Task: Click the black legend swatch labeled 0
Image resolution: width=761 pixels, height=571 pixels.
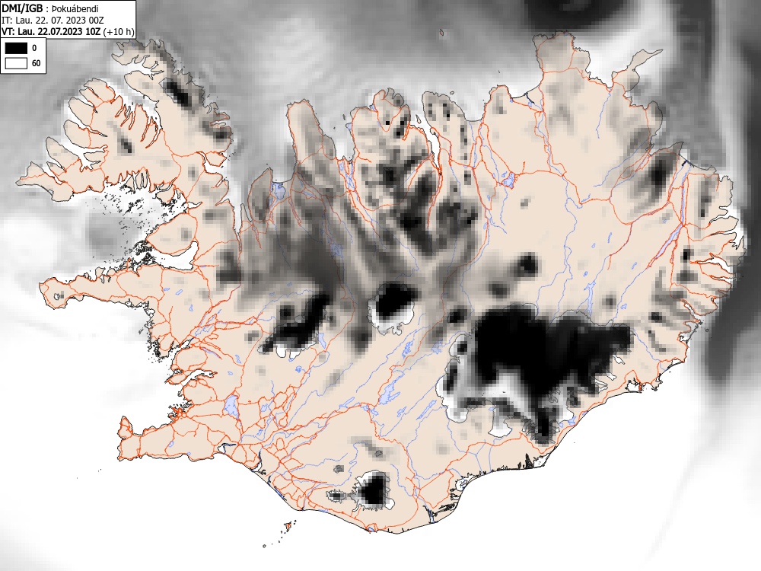Action: tap(16, 47)
